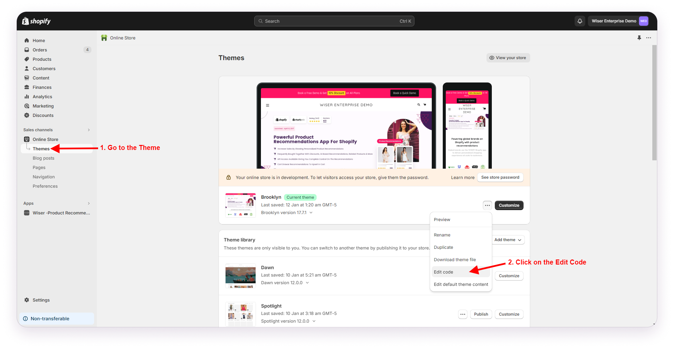Expand the Sales channels section
This screenshot has height=349, width=674.
click(89, 130)
